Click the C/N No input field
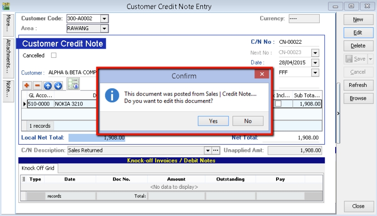Viewport: 377px width, 216px height. click(x=298, y=42)
